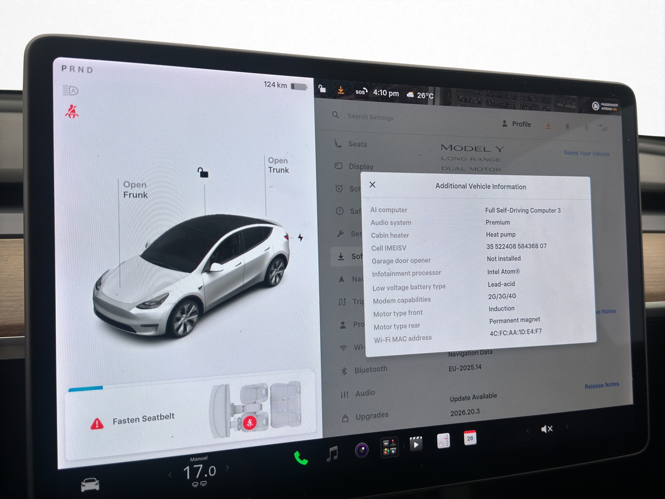Image resolution: width=665 pixels, height=499 pixels.
Task: Tap the lock icon in the top status bar
Action: pos(322,88)
